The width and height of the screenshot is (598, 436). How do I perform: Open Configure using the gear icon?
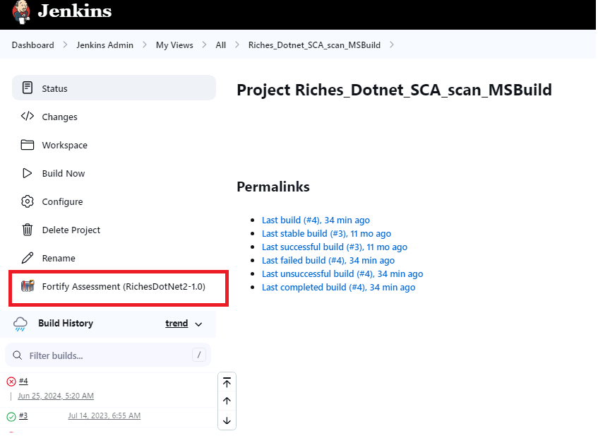click(x=26, y=201)
